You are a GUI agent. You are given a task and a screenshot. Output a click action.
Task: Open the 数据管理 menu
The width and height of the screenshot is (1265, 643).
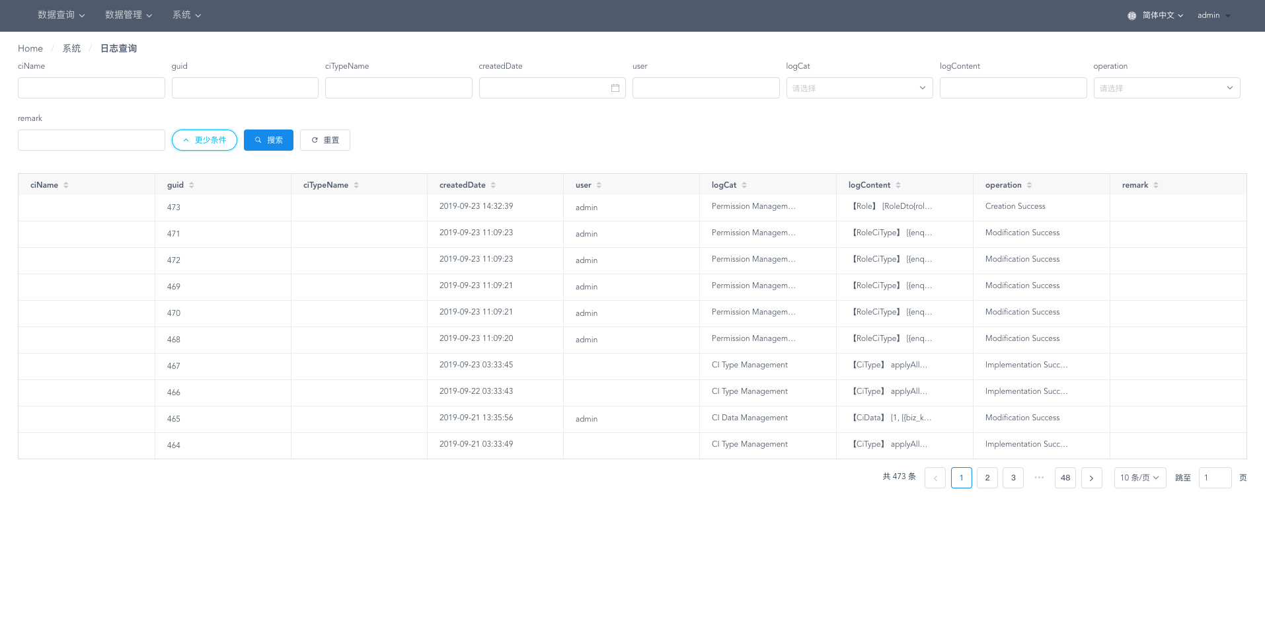(128, 15)
